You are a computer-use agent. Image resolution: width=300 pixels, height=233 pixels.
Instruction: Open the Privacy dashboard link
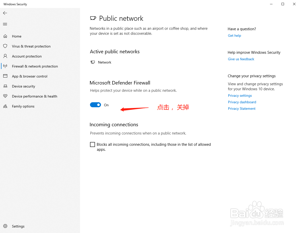point(242,102)
